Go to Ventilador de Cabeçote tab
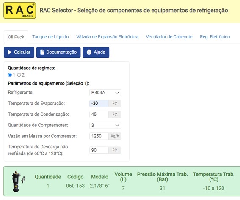The image size is (240, 200). pyautogui.click(x=169, y=37)
